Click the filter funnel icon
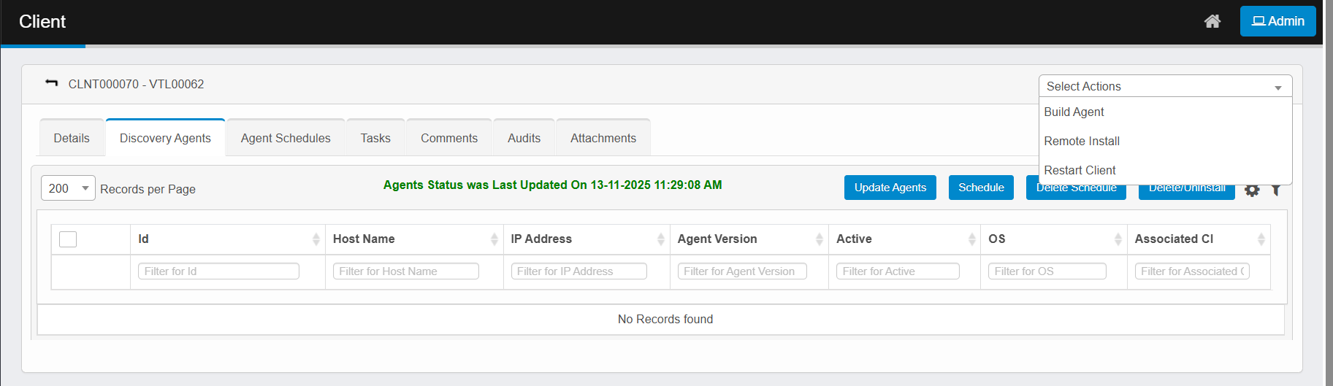The width and height of the screenshot is (1333, 386). pos(1275,190)
